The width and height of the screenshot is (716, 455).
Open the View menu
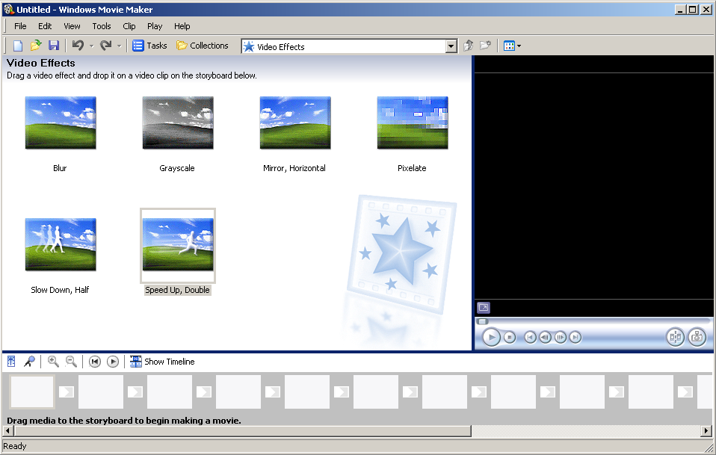(x=72, y=26)
